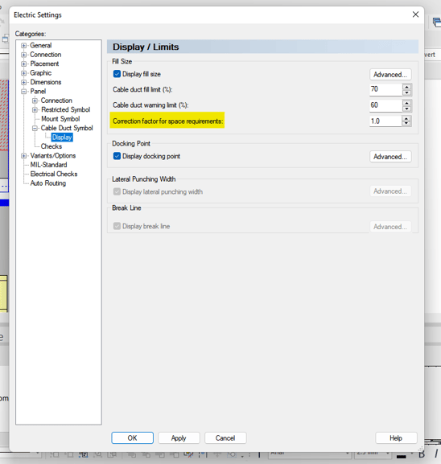Screen dimensions: 441x464
Task: Increase the correction factor spinner
Action: 406,118
